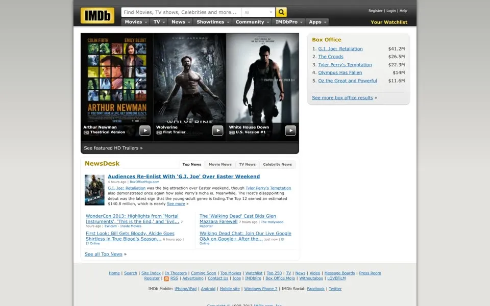Open Oz the Great and Powerful link

click(348, 81)
